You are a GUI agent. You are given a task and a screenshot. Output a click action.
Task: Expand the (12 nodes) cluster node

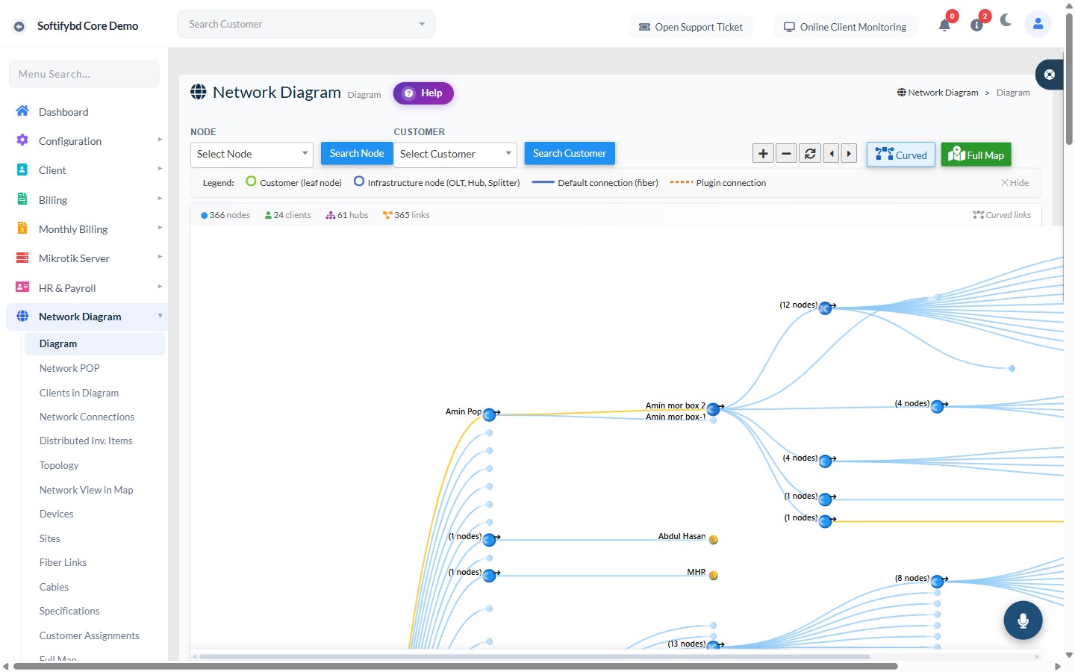pos(825,308)
